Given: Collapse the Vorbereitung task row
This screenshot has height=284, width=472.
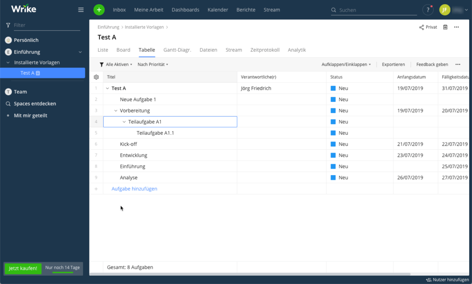Looking at the screenshot, I should [x=116, y=111].
